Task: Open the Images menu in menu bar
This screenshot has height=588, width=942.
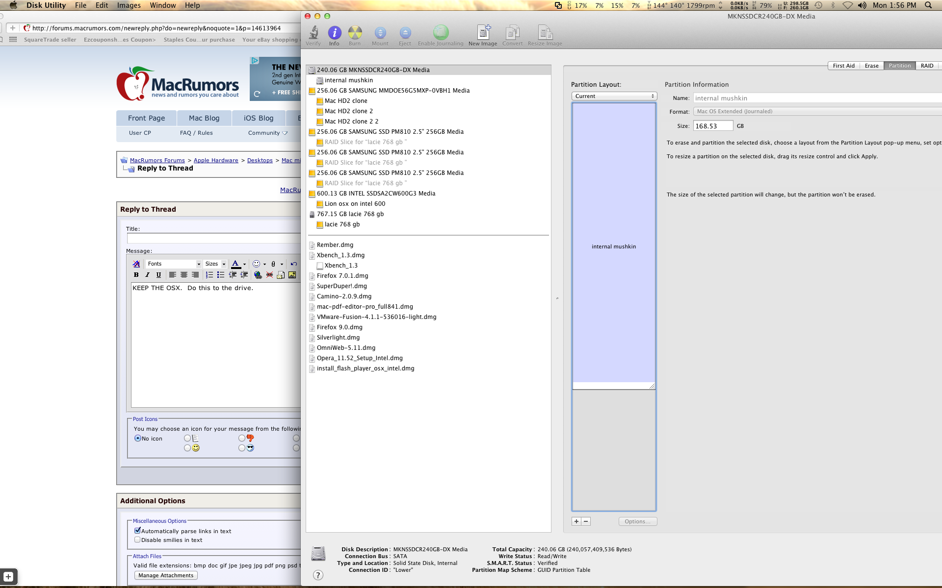Action: 129,5
